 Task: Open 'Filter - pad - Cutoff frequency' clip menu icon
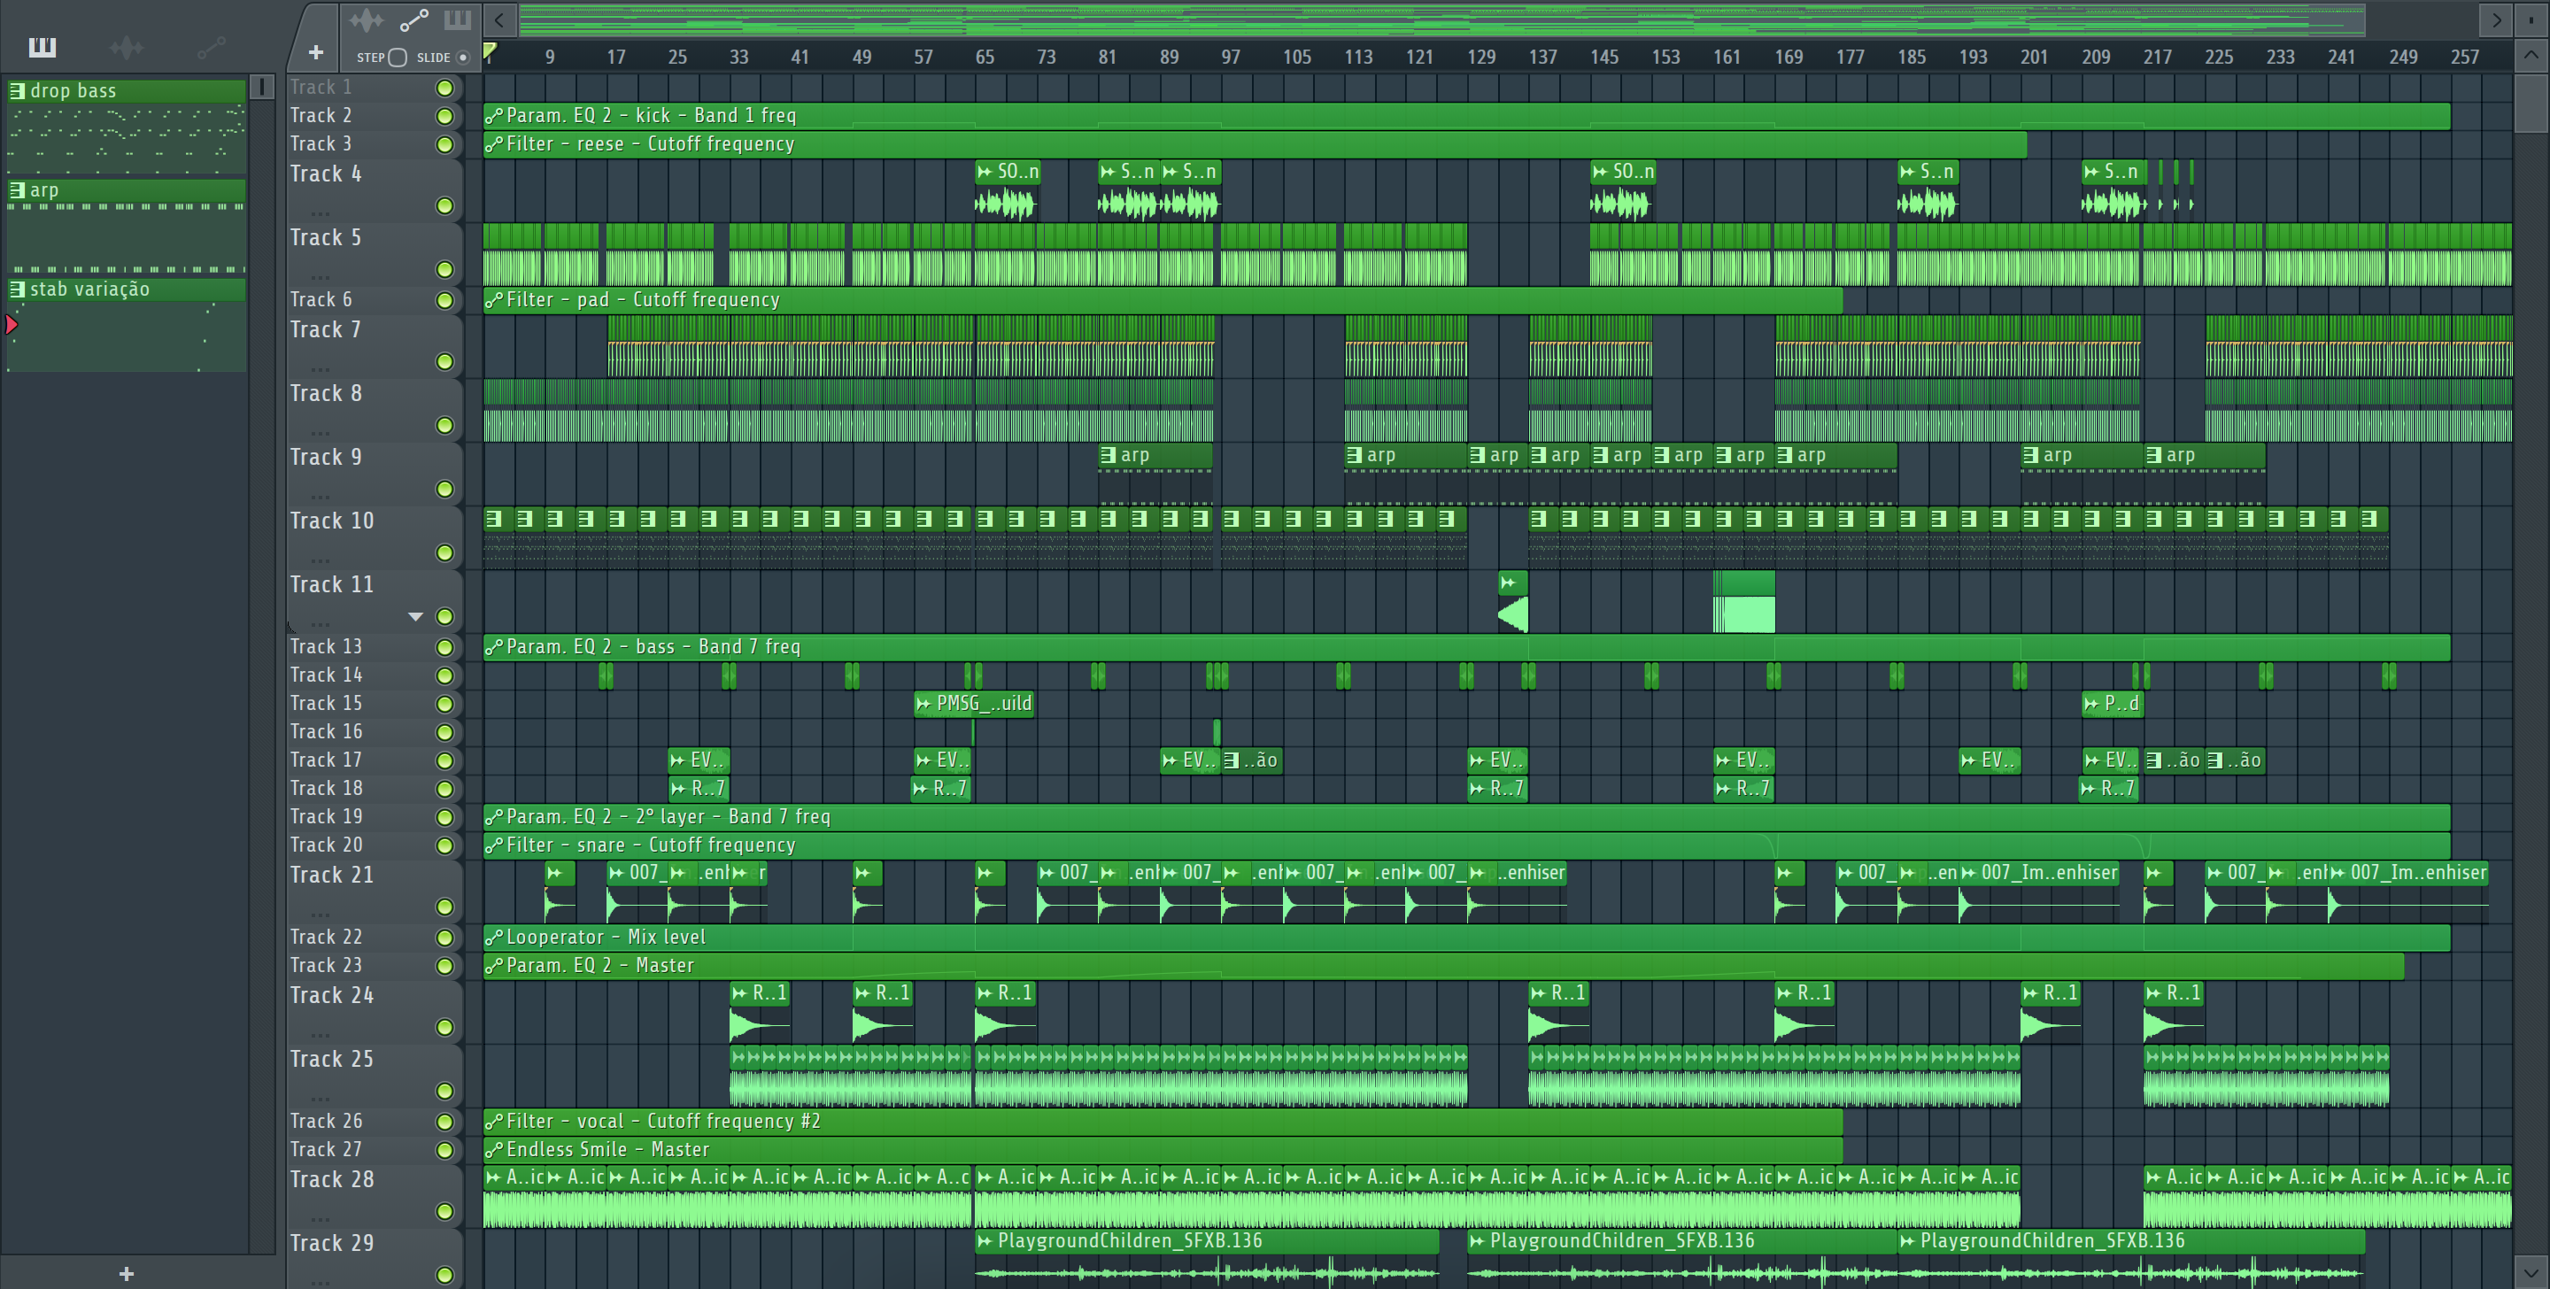click(x=494, y=300)
